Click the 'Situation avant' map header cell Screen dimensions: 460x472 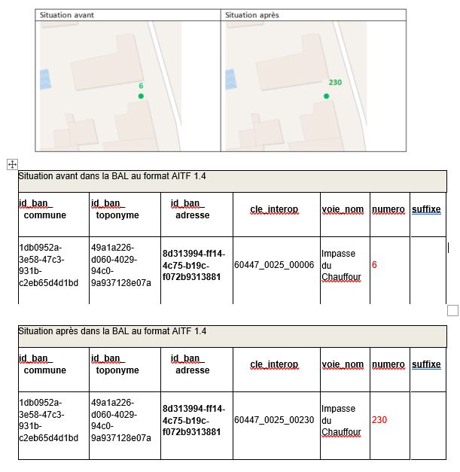129,15
